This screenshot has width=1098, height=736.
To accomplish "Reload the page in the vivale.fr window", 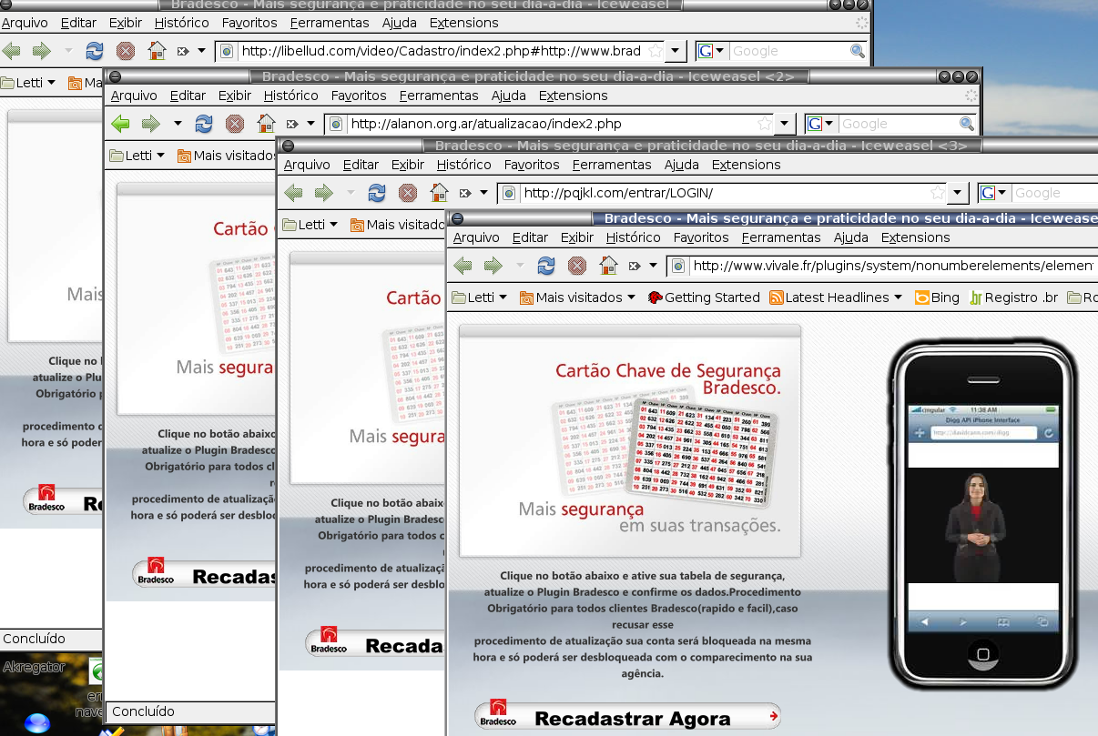I will [x=546, y=266].
